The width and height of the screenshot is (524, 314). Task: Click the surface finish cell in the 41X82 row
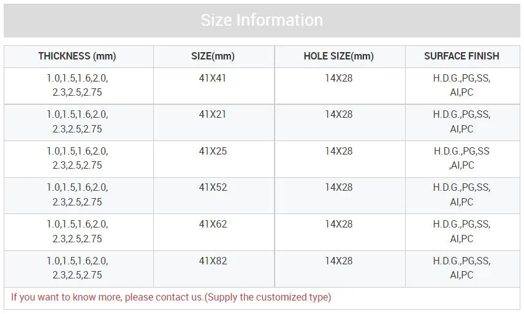[x=461, y=268]
